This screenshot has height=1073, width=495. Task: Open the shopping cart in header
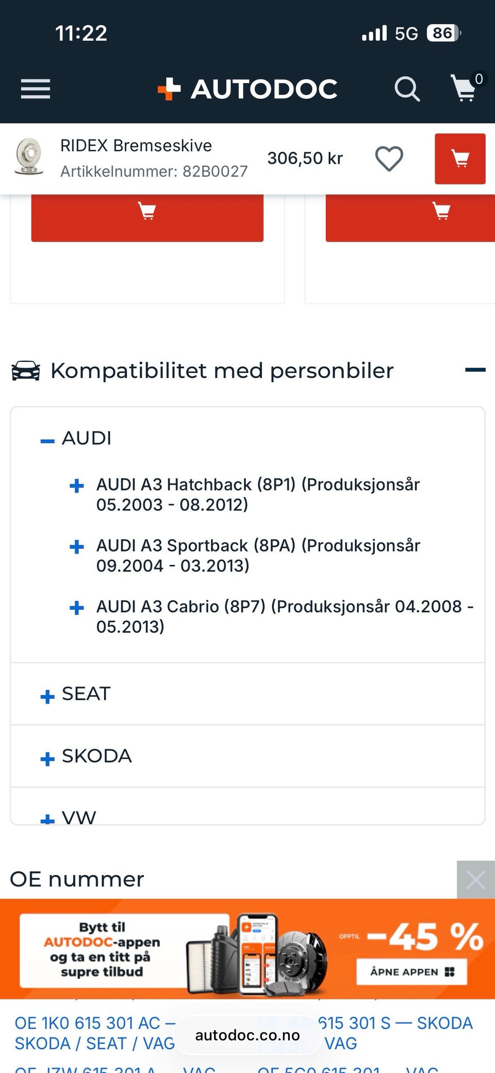pyautogui.click(x=465, y=89)
